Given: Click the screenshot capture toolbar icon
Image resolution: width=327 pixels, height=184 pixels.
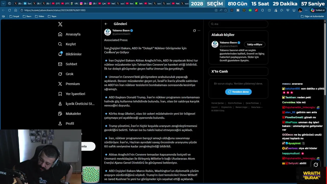Looking at the screenshot, I should pos(294,10).
